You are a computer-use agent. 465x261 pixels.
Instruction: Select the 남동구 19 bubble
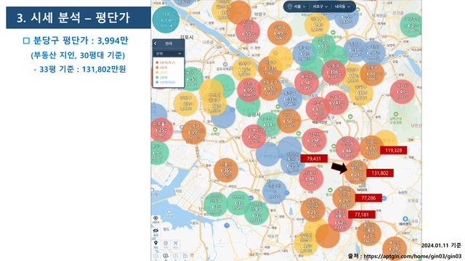(194, 132)
